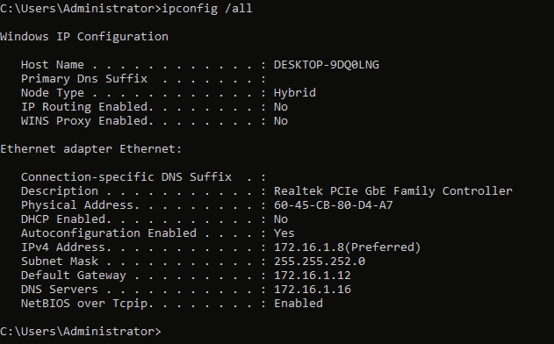Click the Ethernet adapter Ethernet heading
This screenshot has height=344, width=554.
(x=90, y=149)
